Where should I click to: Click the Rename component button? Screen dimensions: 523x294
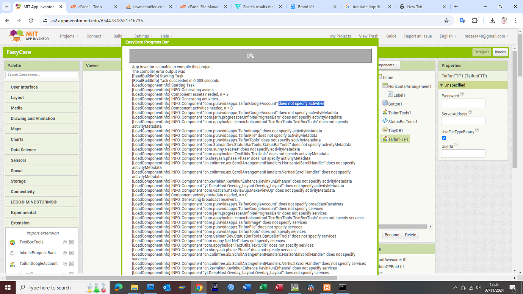click(x=391, y=235)
